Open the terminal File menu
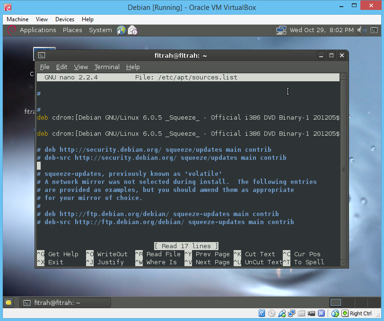This screenshot has height=321, width=384. pos(45,67)
